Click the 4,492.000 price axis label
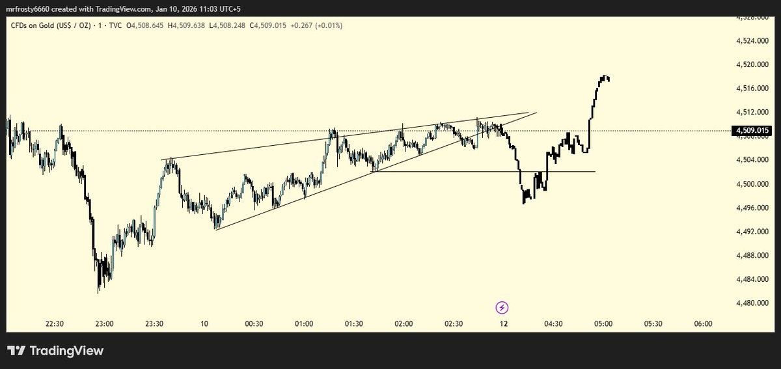This screenshot has height=369, width=781. point(753,232)
